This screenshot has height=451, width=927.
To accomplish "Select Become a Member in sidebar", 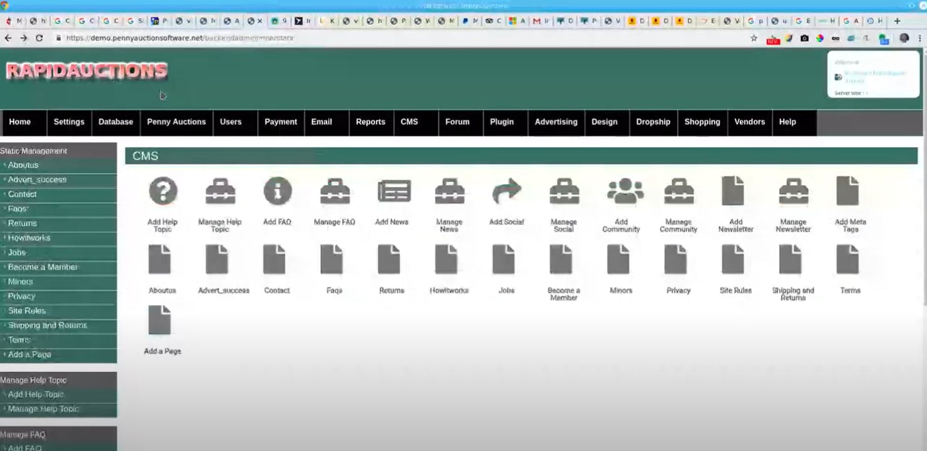I will click(x=43, y=267).
